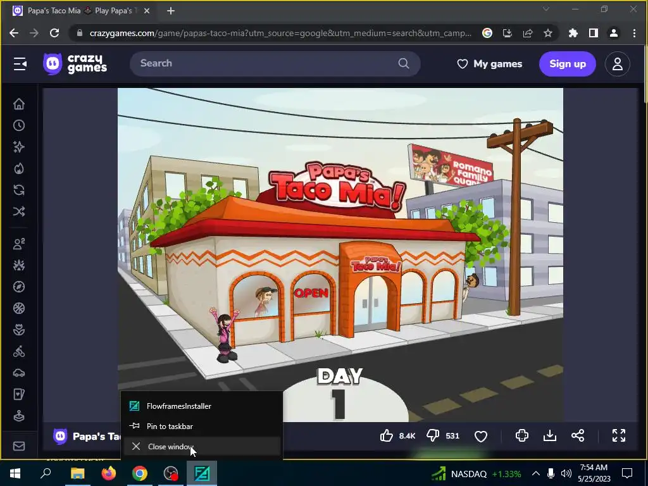The image size is (648, 486).
Task: Show hidden system tray icons
Action: pyautogui.click(x=535, y=473)
